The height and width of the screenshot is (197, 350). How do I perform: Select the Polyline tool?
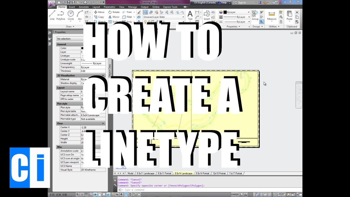tap(61, 15)
